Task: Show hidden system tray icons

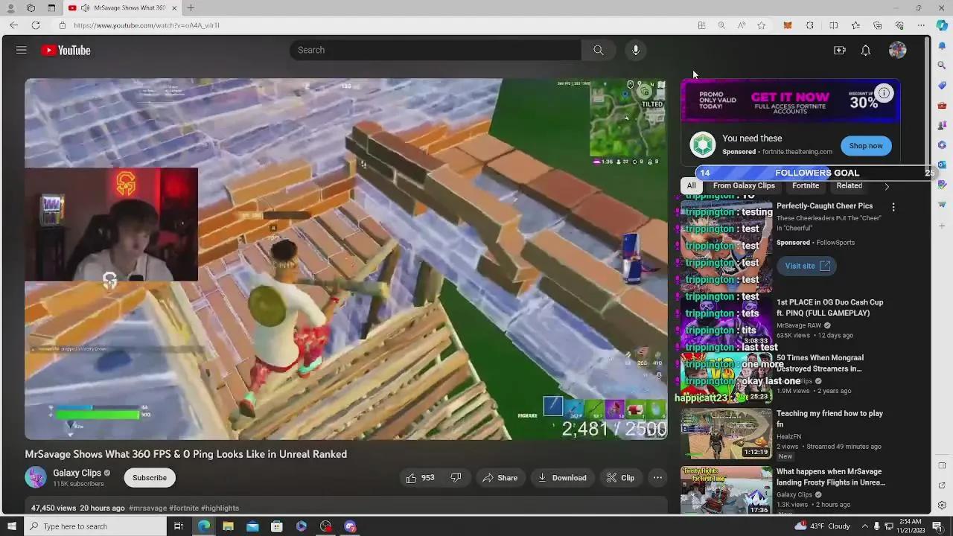Action: (864, 526)
